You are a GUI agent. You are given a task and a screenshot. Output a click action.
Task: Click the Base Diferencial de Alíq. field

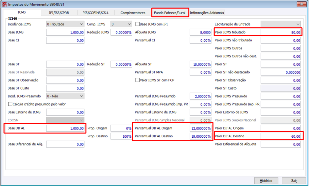click(65, 144)
